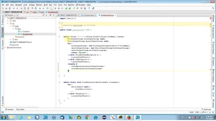Click the Replace toolbar icon
This screenshot has width=216, height=121.
click(36, 8)
